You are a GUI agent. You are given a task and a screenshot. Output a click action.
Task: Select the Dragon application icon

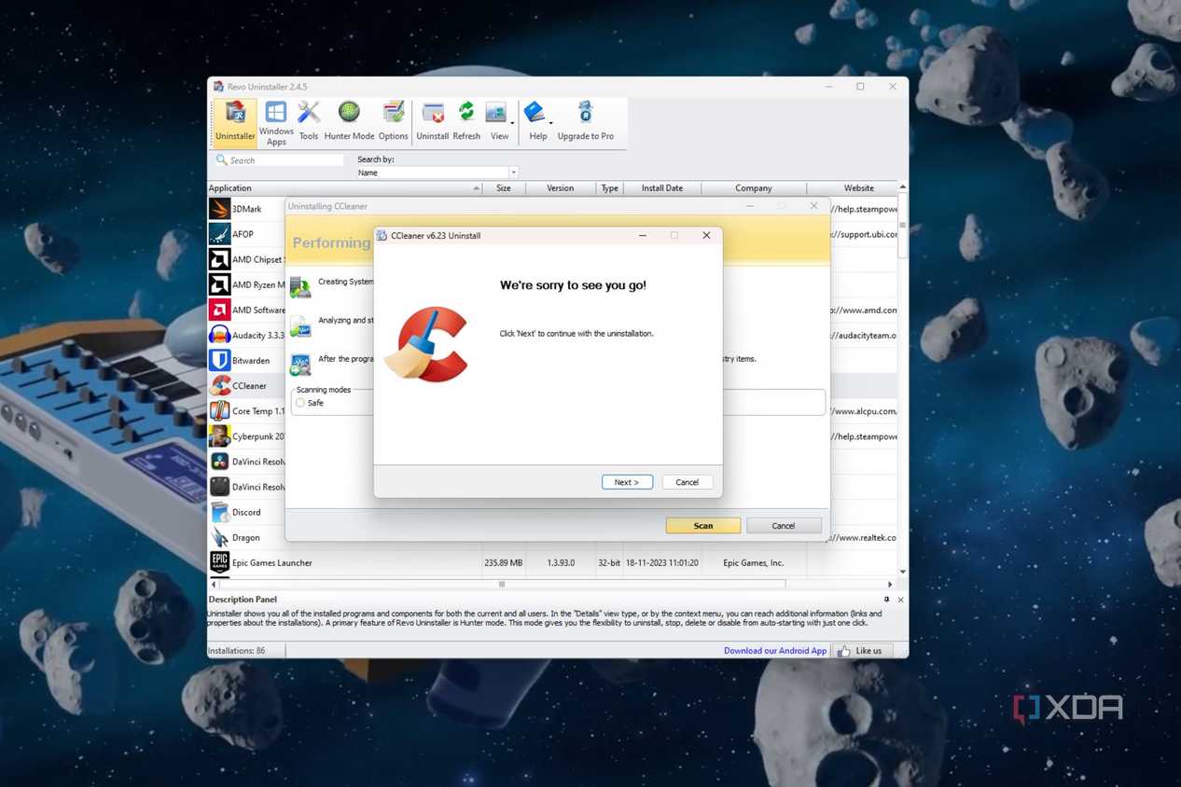[x=219, y=537]
